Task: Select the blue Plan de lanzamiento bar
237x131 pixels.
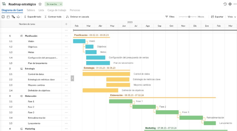Action: 98,63
